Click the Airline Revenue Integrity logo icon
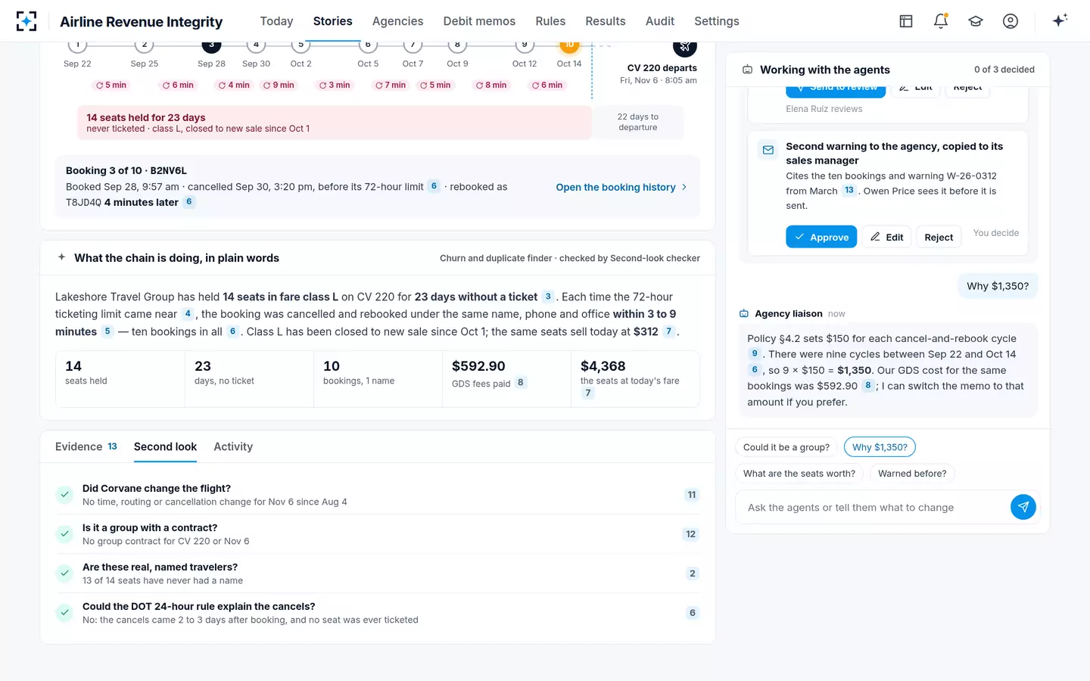Viewport: 1090px width, 681px height. 26,21
